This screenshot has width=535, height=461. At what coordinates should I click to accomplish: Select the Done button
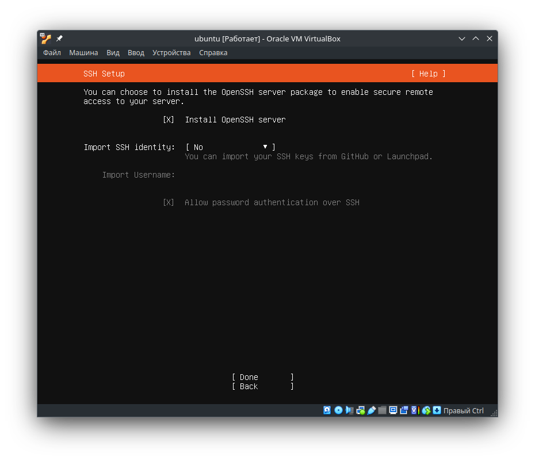[x=249, y=377]
